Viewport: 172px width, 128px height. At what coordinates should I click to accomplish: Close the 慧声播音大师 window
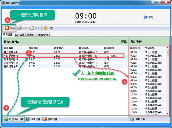point(166,2)
